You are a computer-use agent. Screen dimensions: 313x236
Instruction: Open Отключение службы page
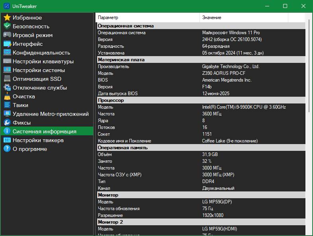[x=47, y=88]
